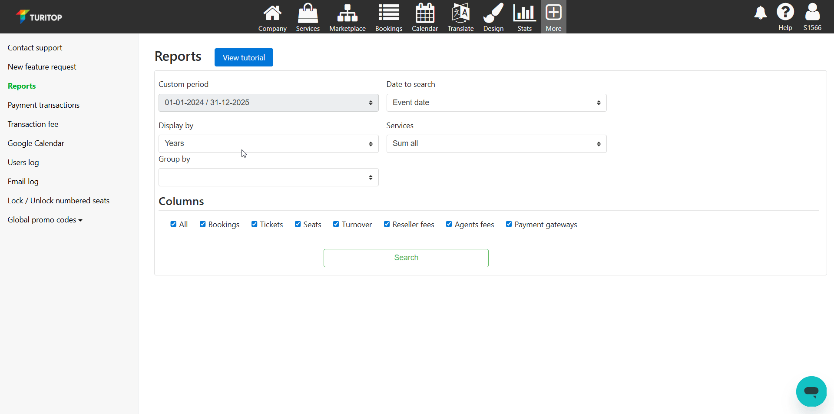Open the Bookings section icon
This screenshot has width=834, height=414.
coord(388,17)
